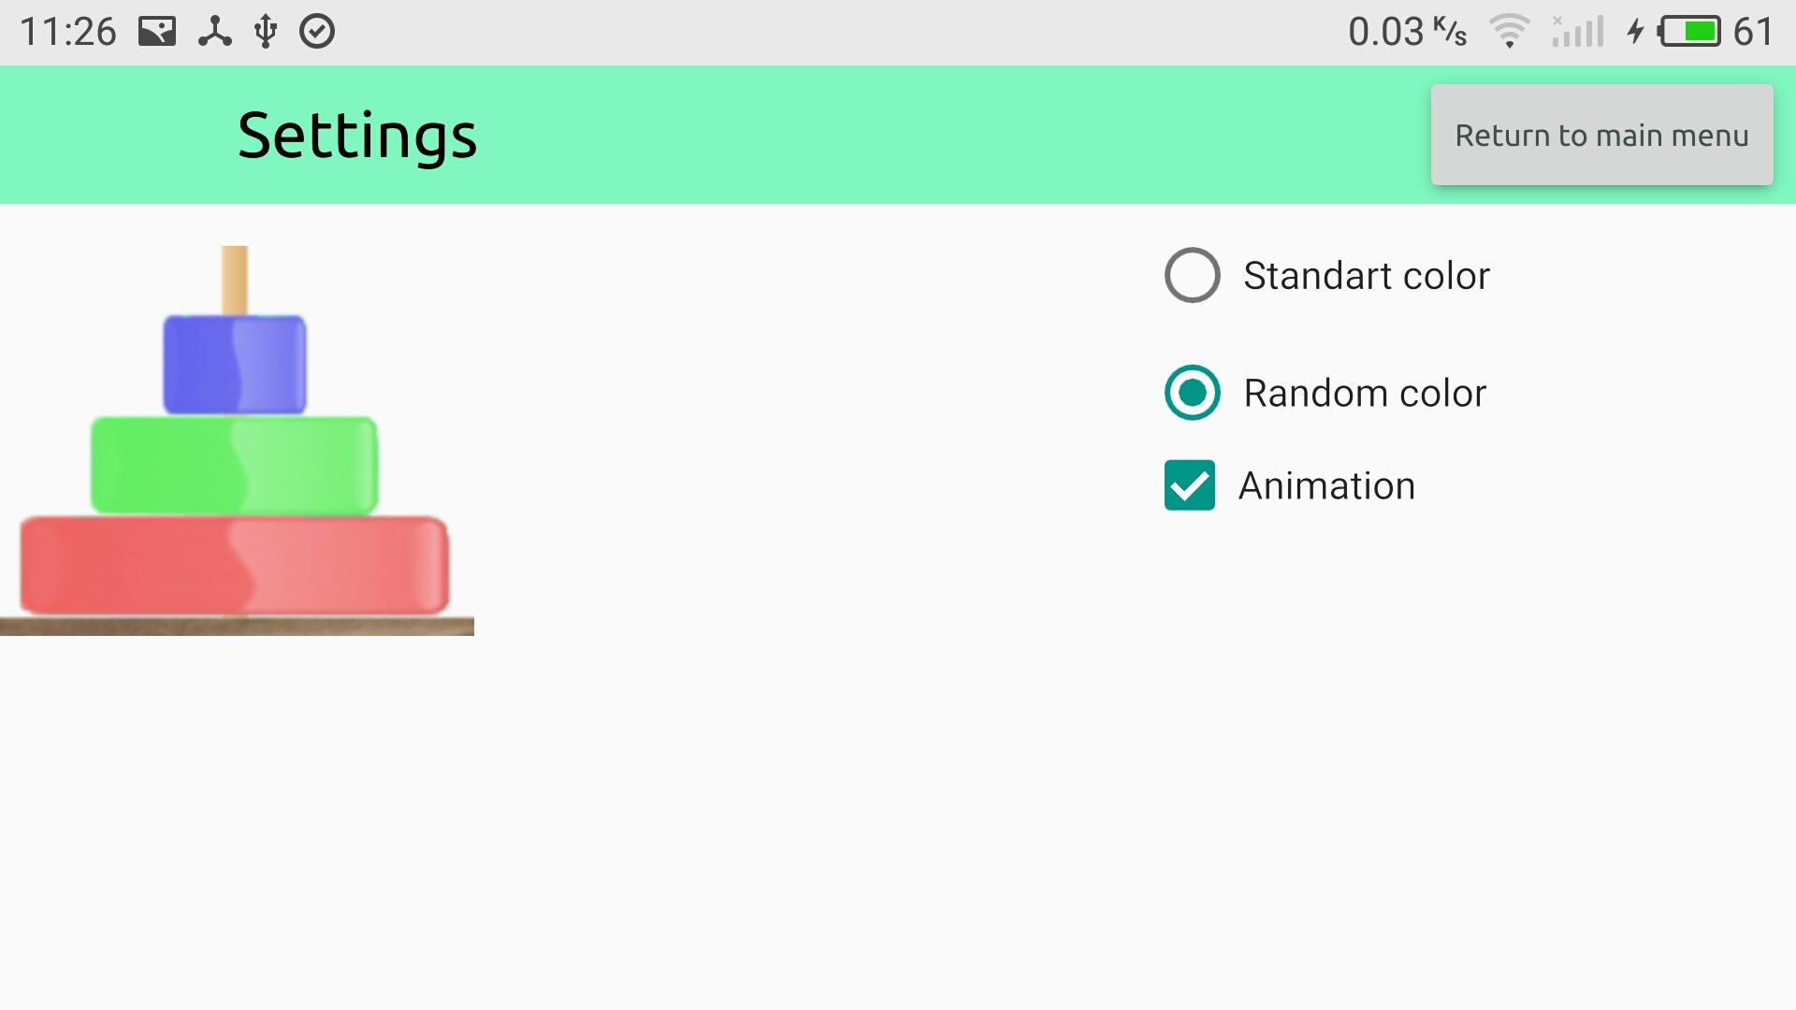Tap the status bar clock
1796x1010 pixels.
[x=68, y=32]
